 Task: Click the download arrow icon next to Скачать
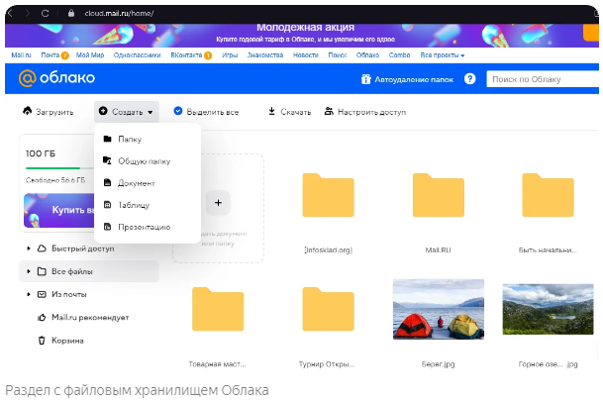[271, 112]
